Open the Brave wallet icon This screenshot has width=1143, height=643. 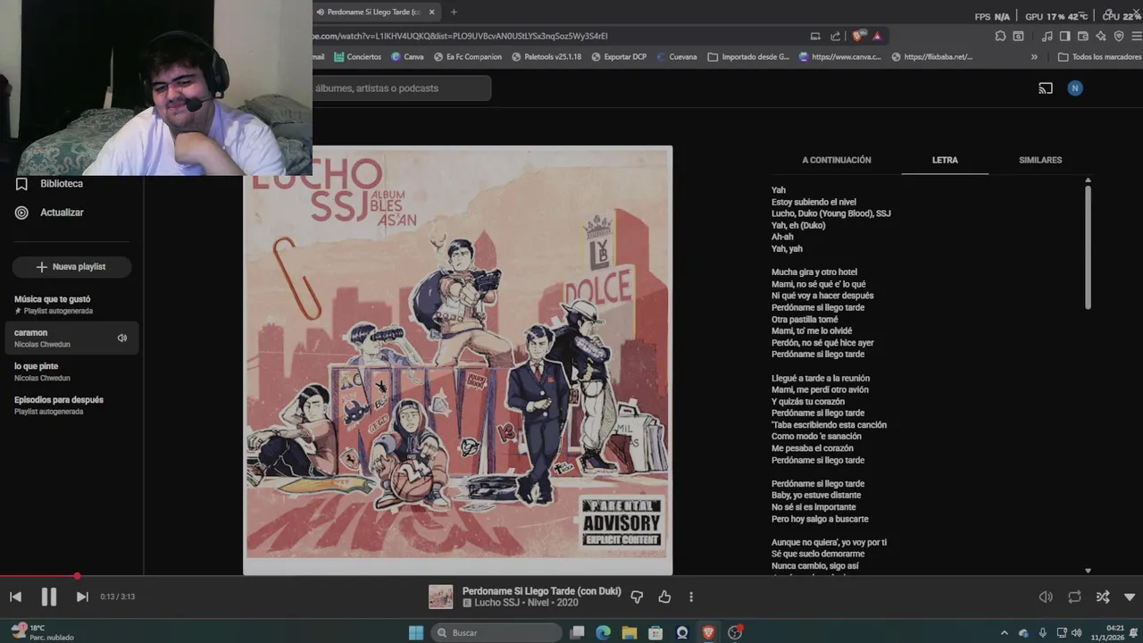point(1083,36)
